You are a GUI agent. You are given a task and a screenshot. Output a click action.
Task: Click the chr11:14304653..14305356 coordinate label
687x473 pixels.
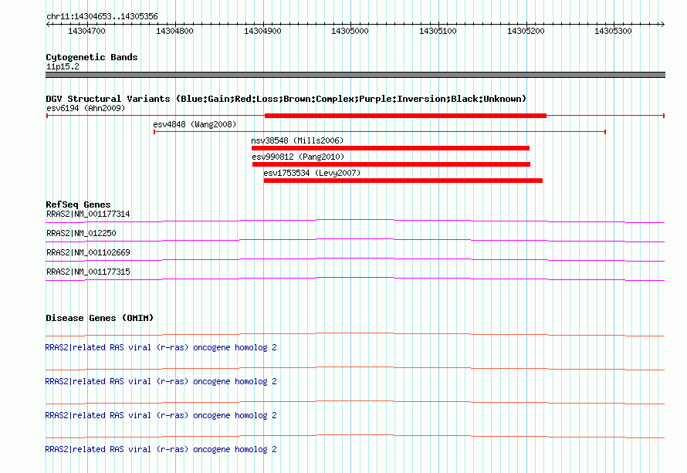click(102, 16)
